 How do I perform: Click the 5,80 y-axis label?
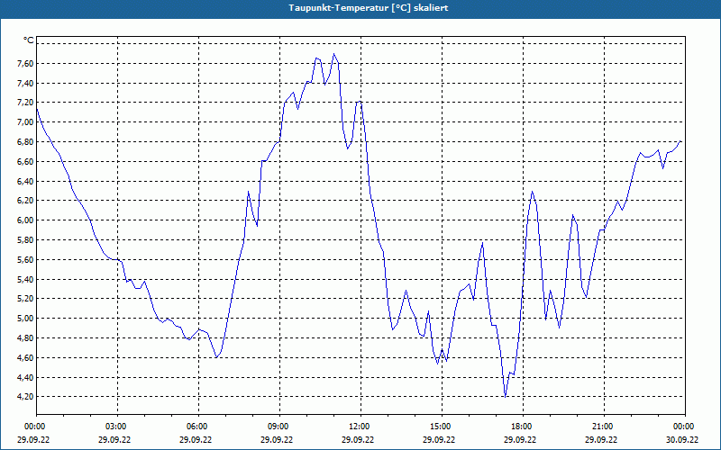[x=25, y=240]
